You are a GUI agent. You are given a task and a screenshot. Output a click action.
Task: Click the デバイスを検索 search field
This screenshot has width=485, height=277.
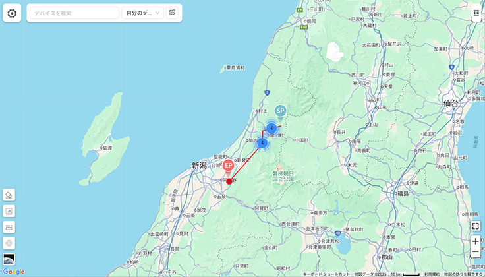(74, 13)
